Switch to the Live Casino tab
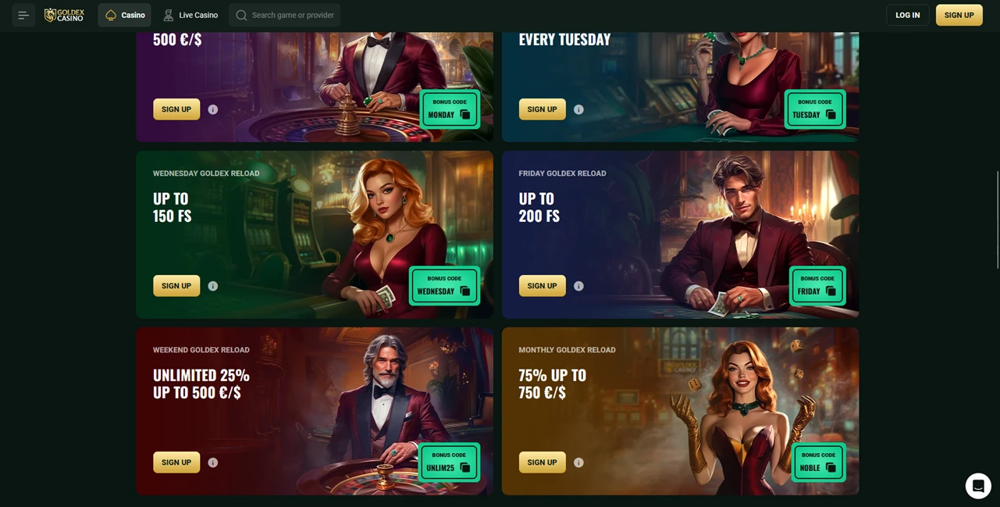Image resolution: width=1000 pixels, height=507 pixels. 190,15
